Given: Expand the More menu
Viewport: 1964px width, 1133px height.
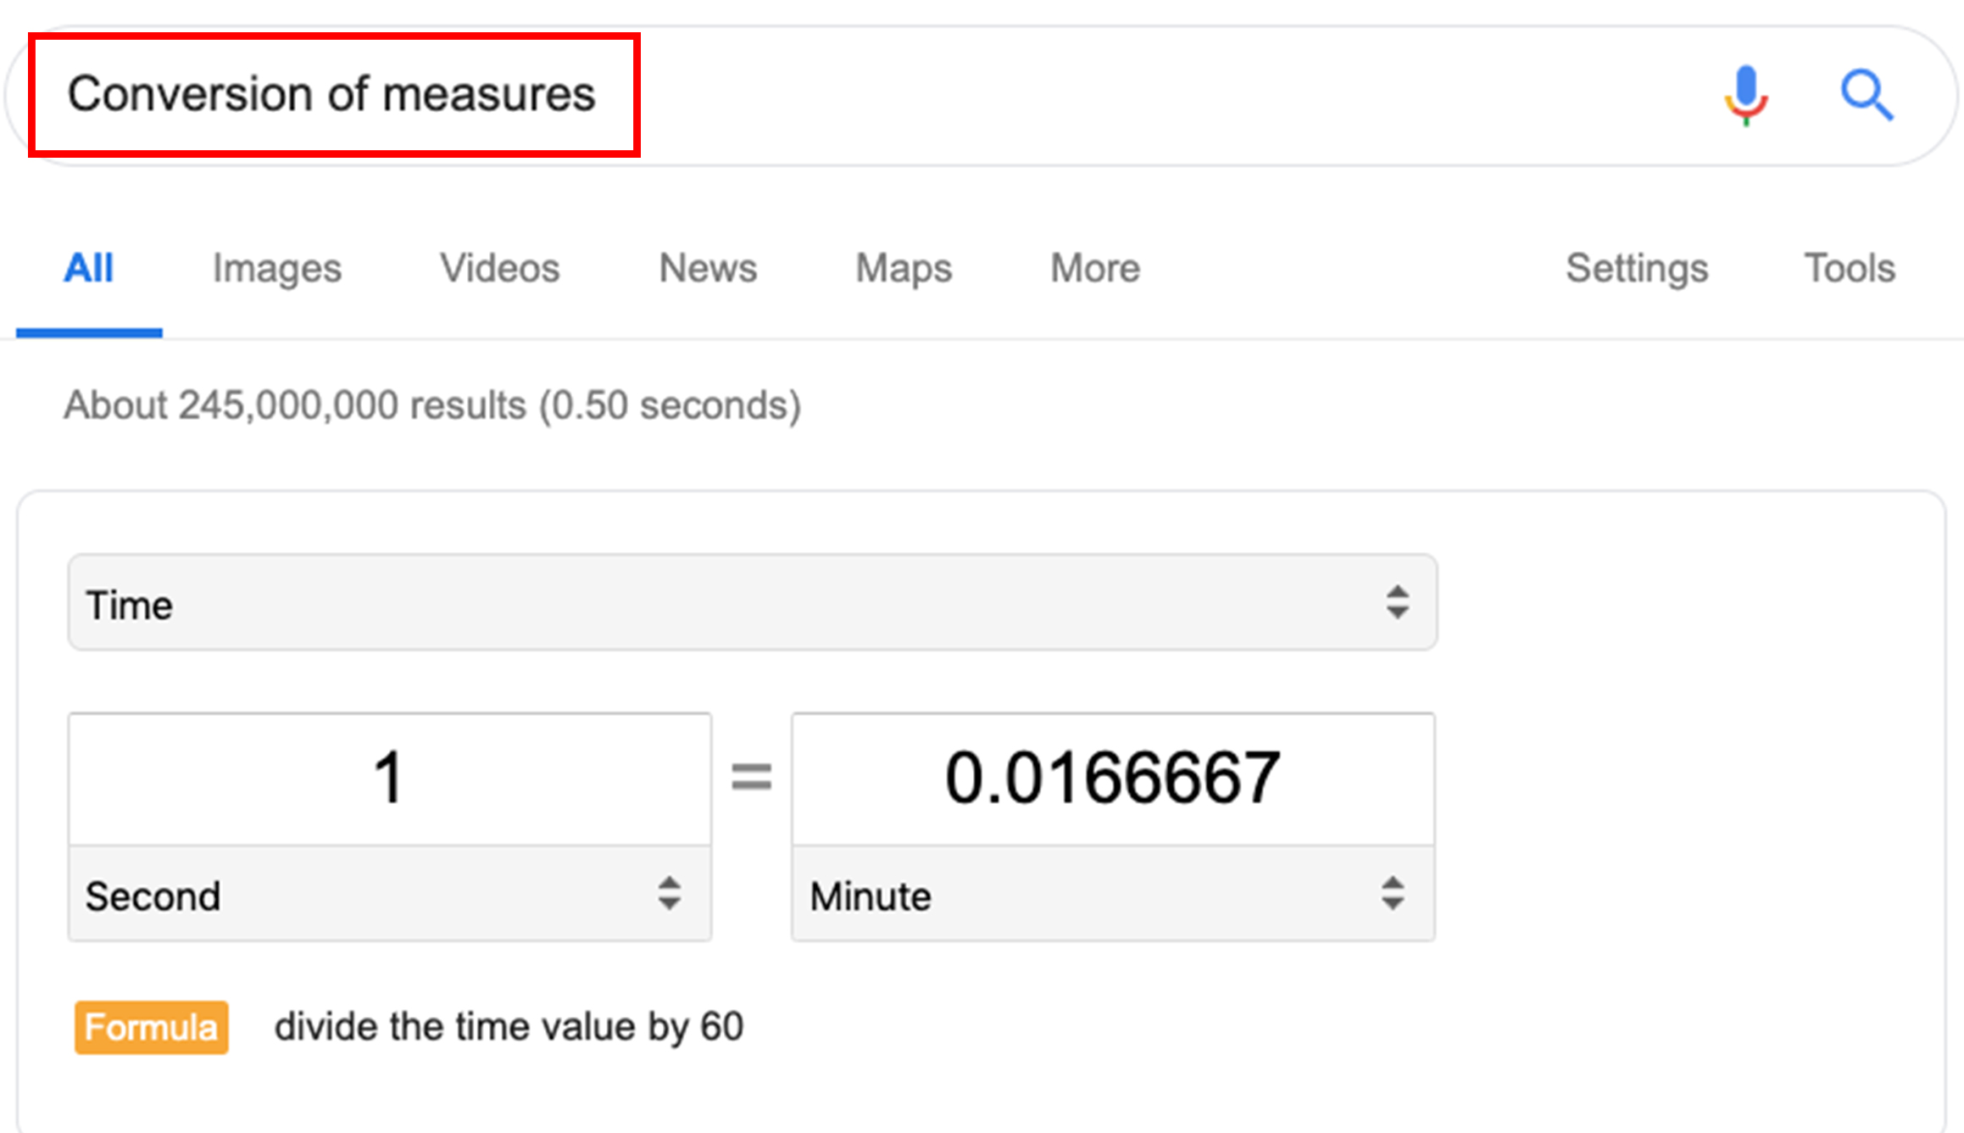Looking at the screenshot, I should point(1095,269).
